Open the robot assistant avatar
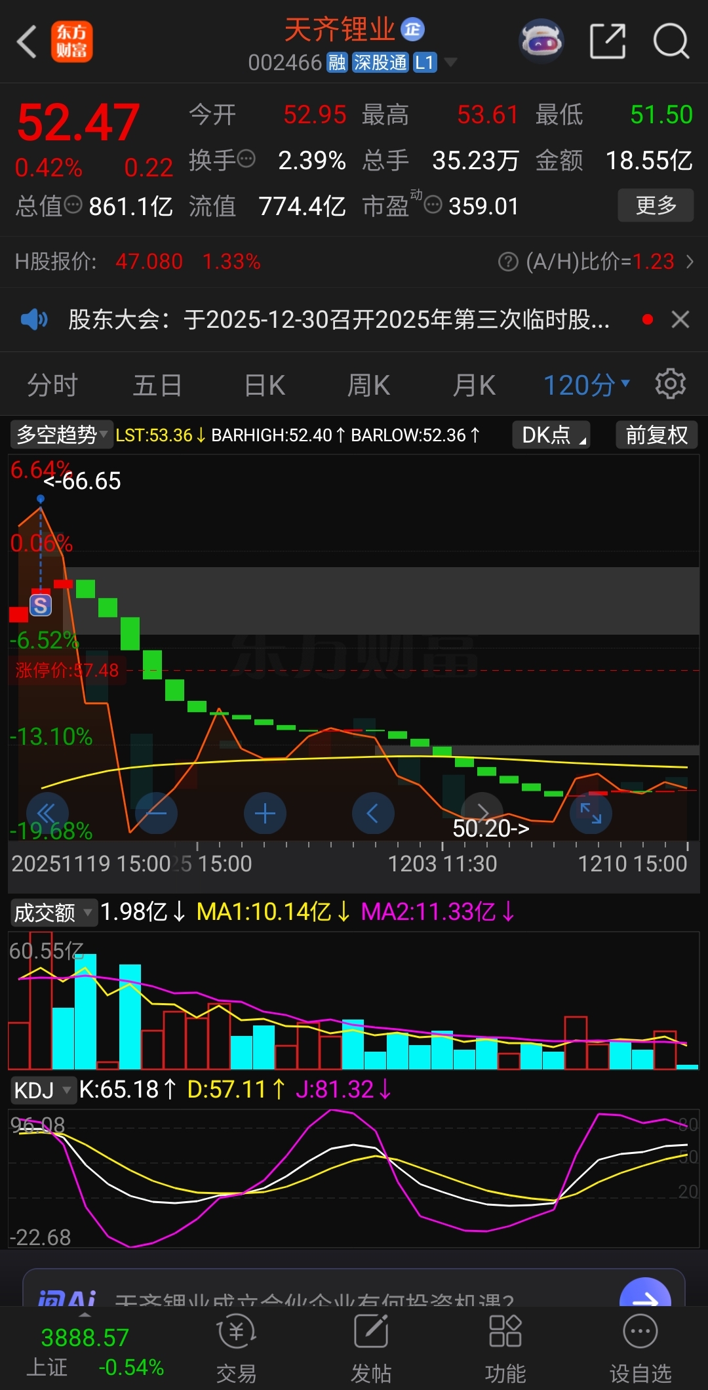 (x=541, y=41)
